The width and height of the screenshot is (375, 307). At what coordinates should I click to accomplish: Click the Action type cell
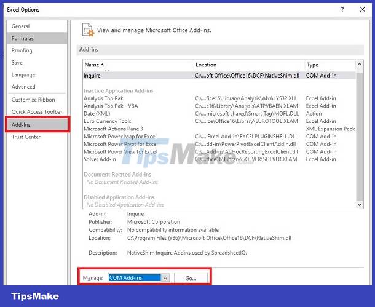point(314,114)
